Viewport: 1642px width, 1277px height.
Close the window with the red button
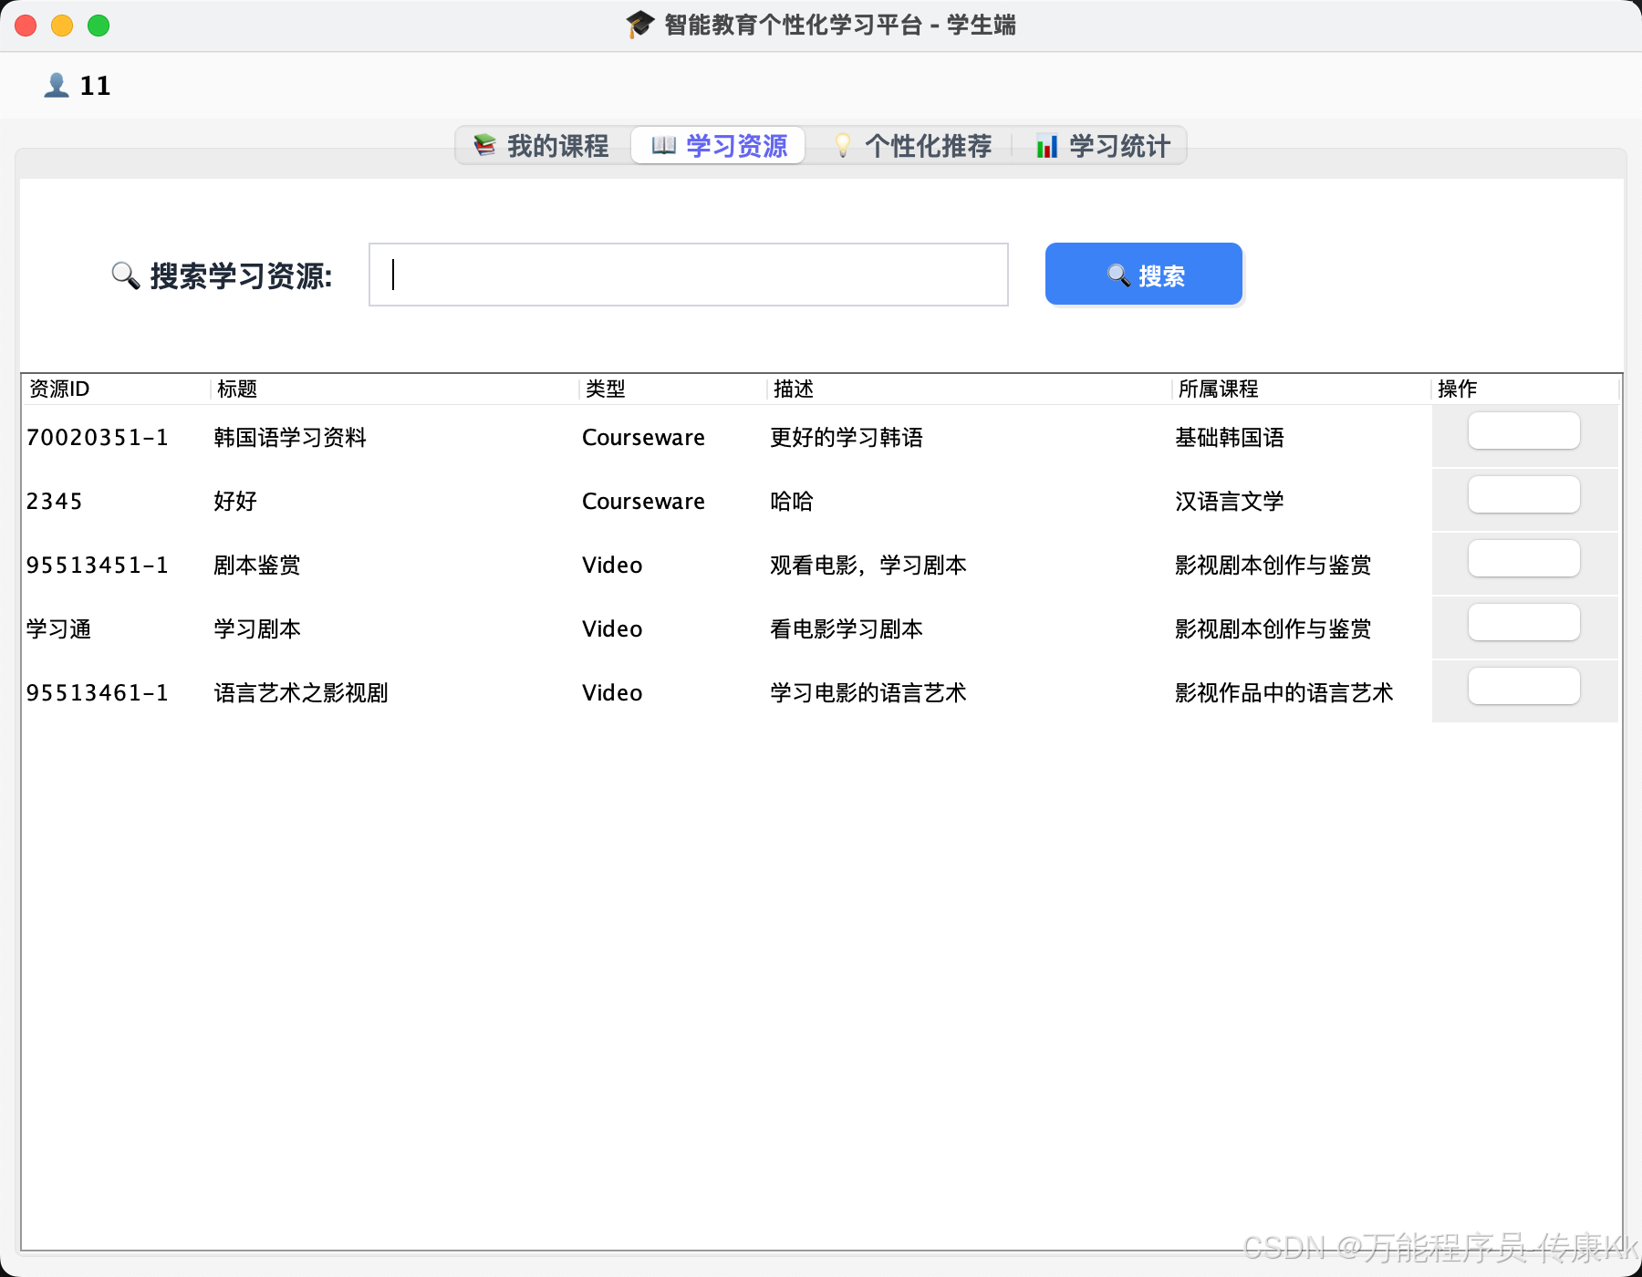pyautogui.click(x=26, y=26)
